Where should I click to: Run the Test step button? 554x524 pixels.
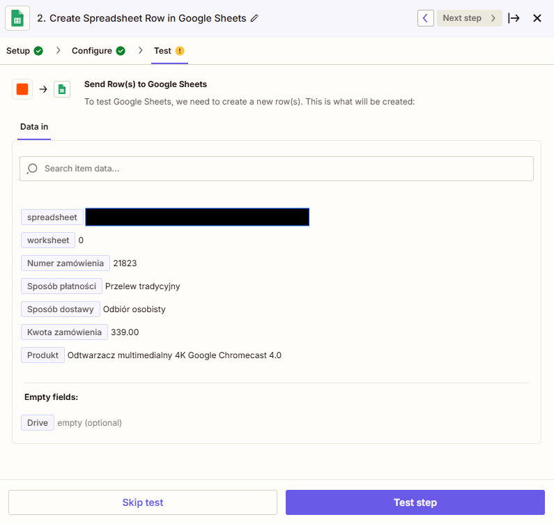point(415,502)
